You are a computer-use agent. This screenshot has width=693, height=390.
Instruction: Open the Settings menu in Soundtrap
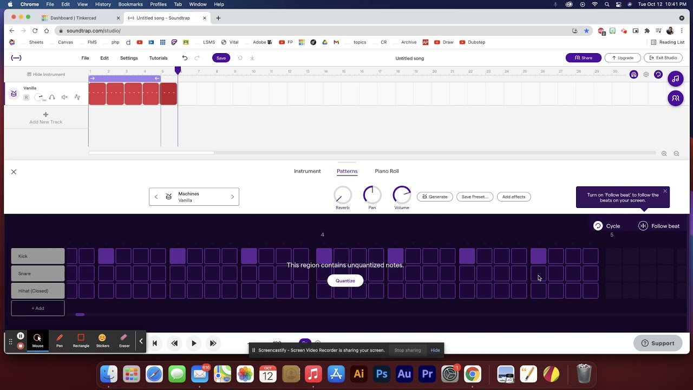[129, 58]
